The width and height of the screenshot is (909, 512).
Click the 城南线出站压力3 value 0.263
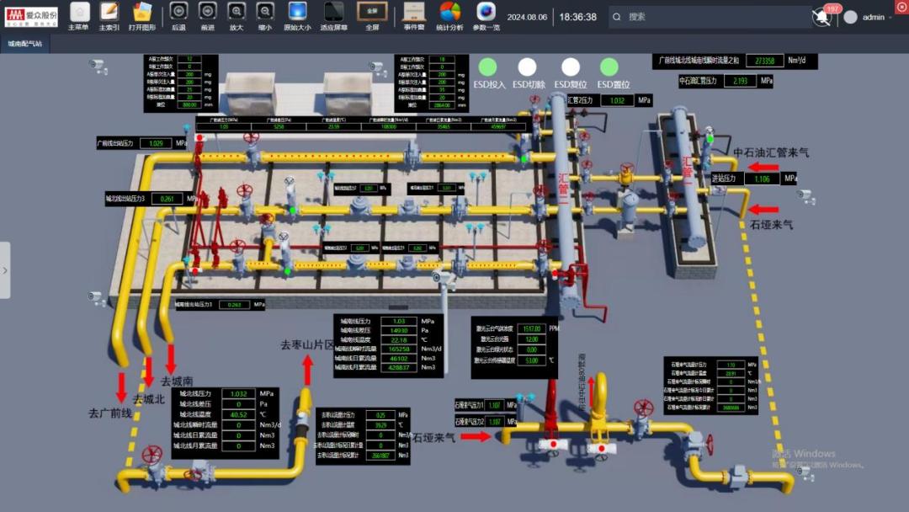click(x=234, y=304)
